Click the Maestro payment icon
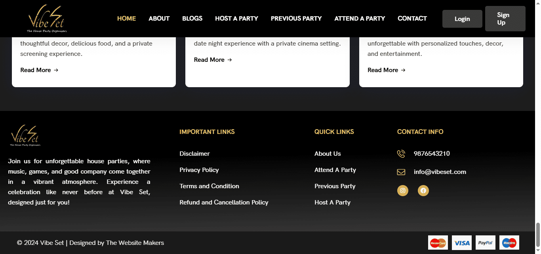 (509, 243)
